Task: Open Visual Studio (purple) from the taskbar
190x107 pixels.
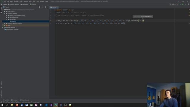Action: click(x=51, y=105)
